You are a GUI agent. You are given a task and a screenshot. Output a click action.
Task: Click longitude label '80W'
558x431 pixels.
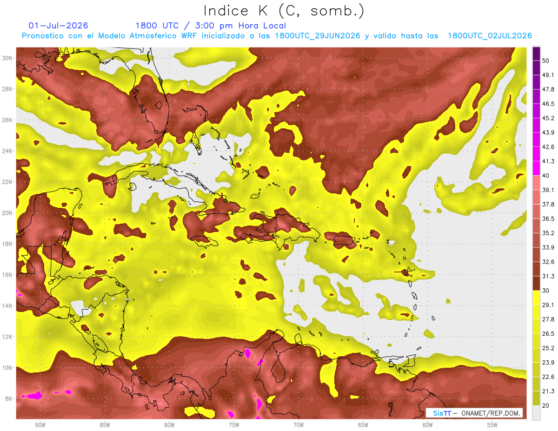point(169,425)
